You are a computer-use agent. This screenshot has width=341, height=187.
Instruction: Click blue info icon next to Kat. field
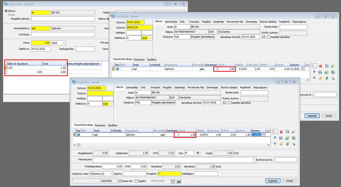pos(198,153)
